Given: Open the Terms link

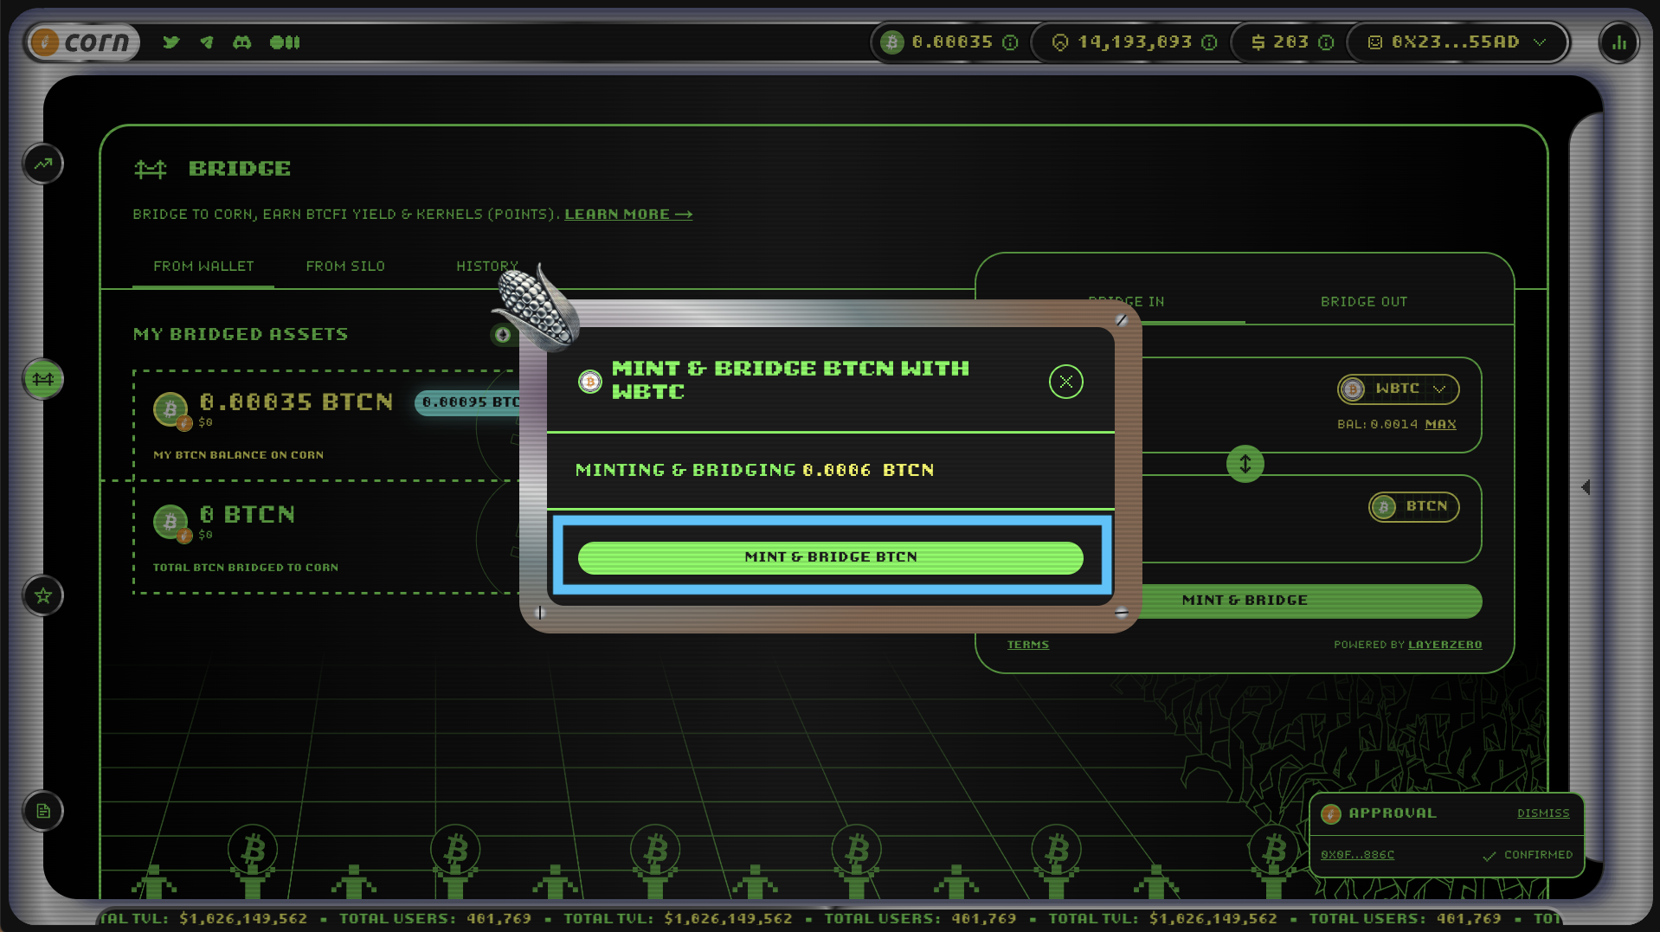Looking at the screenshot, I should coord(1027,645).
